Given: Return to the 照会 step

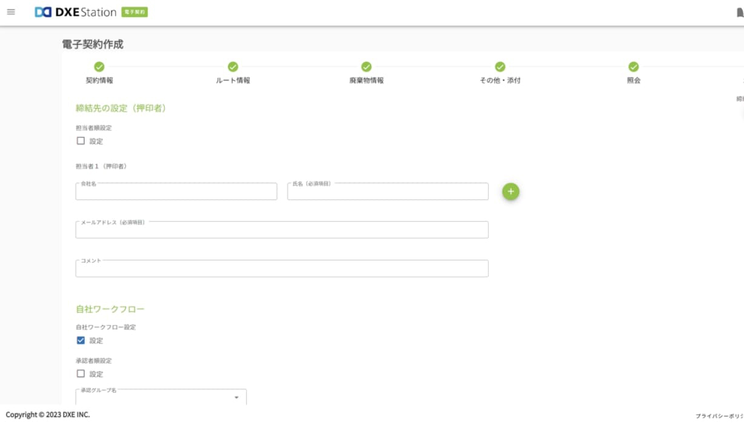Looking at the screenshot, I should [x=634, y=72].
